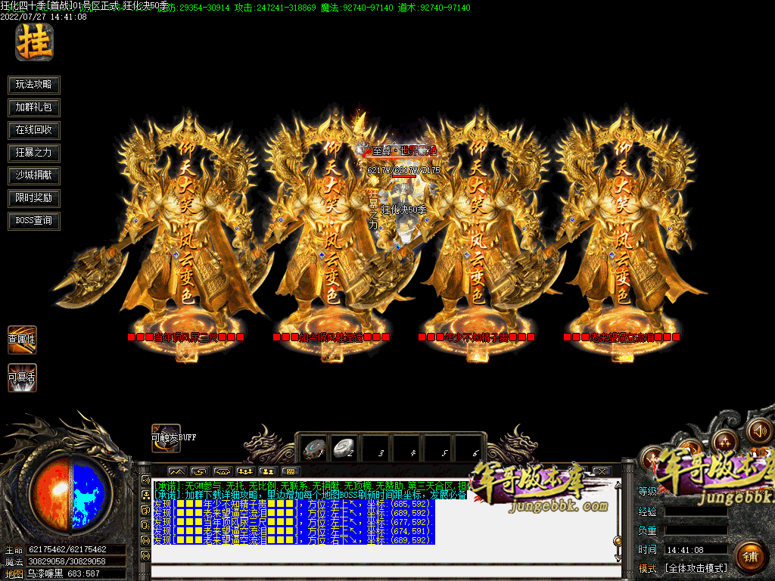Click the 查属性 attributes icon
Viewport: 775px width, 581px height.
click(22, 340)
